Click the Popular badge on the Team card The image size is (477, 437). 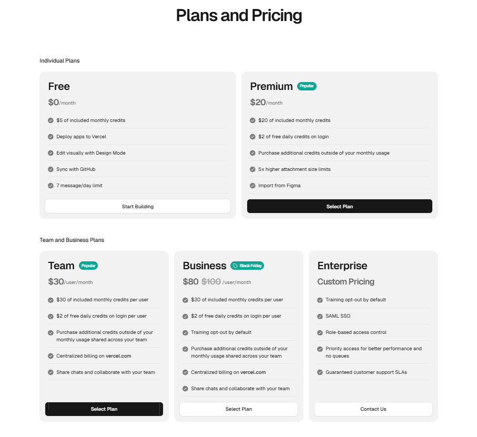[x=88, y=266]
